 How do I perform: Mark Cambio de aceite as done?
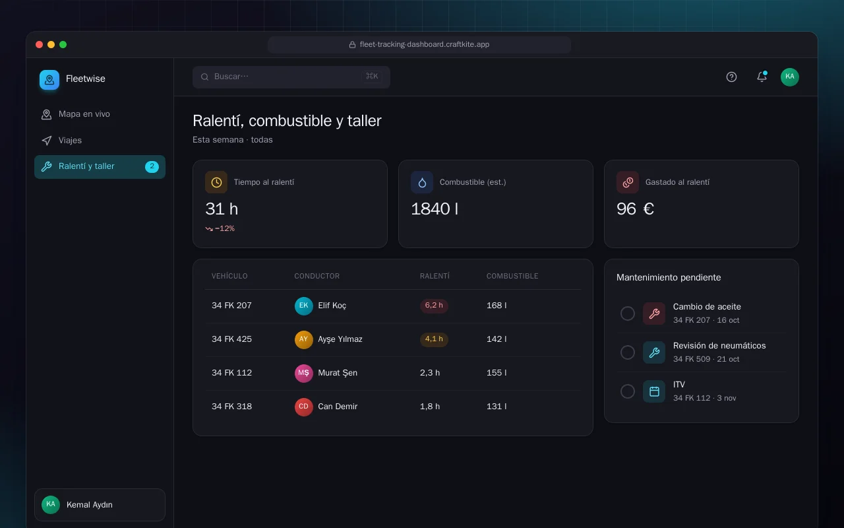tap(628, 313)
